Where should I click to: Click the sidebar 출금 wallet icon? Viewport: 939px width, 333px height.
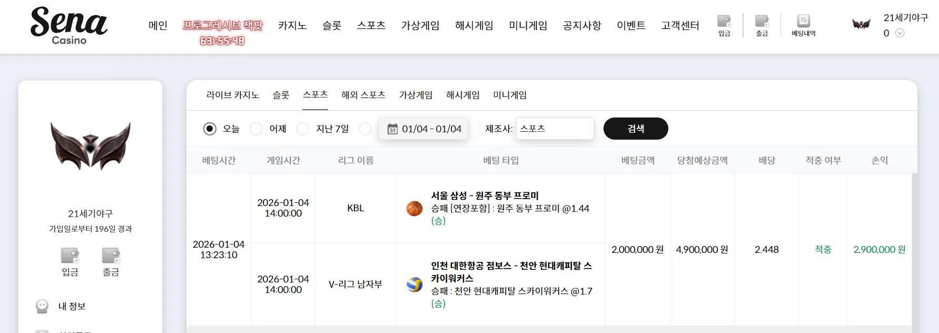pos(111,256)
